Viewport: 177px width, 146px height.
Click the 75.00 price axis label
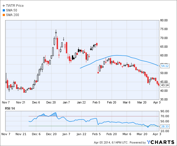(x=164, y=29)
